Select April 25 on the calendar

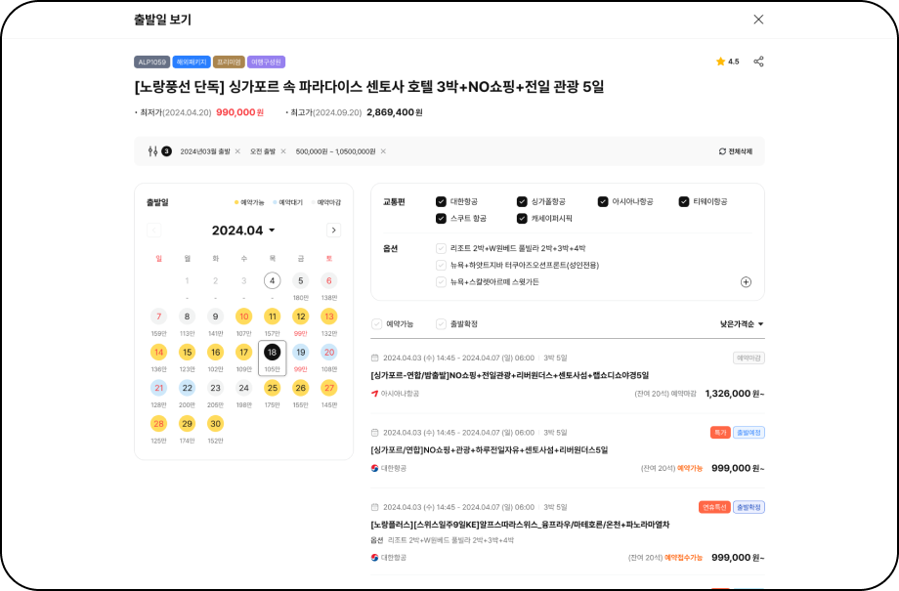(272, 388)
